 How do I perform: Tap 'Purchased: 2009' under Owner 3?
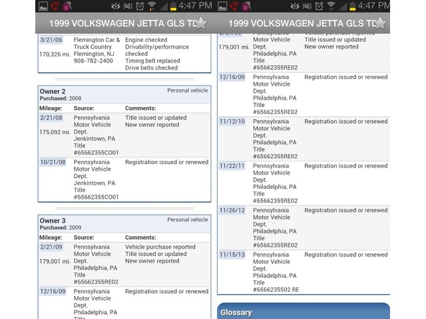click(61, 227)
